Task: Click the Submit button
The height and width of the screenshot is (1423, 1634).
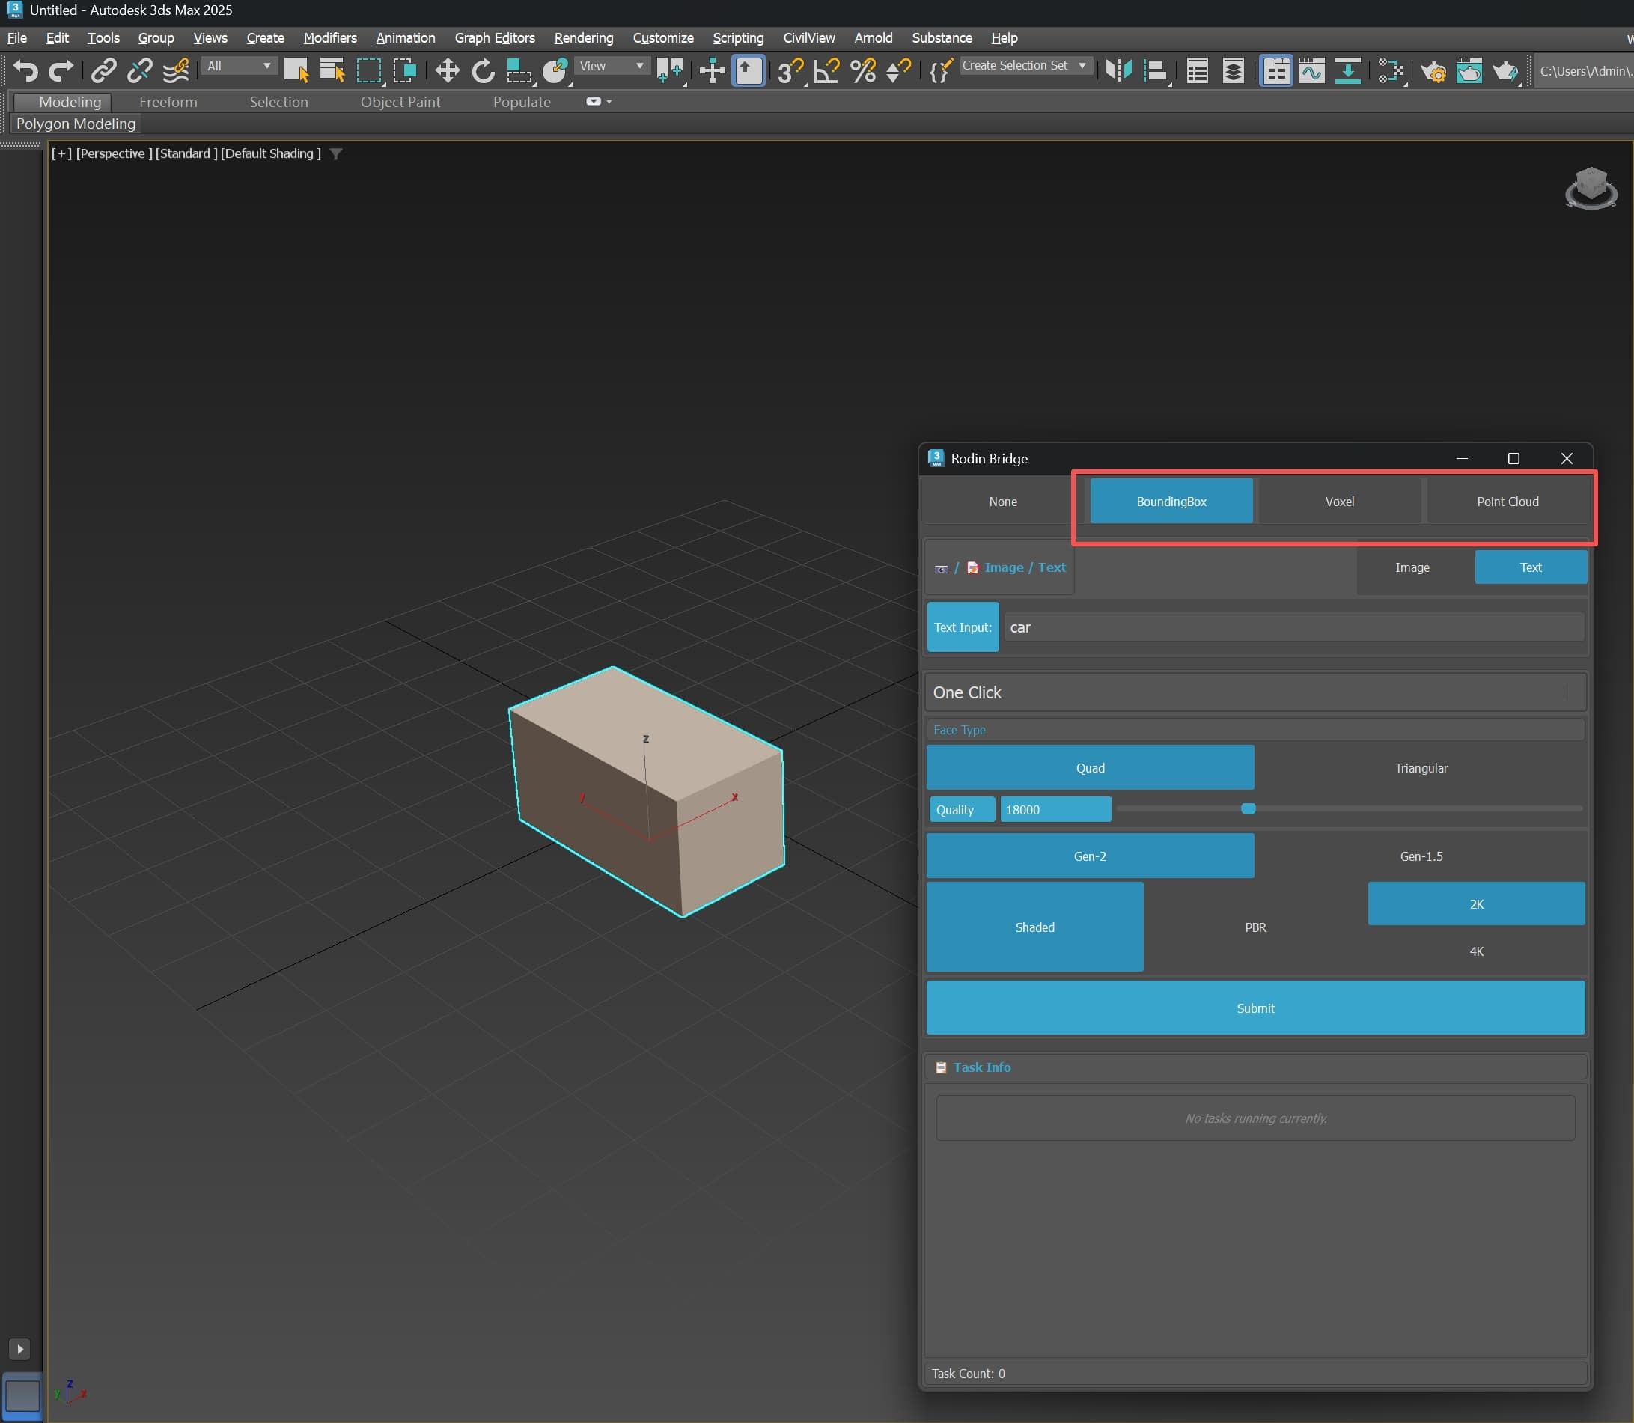Action: pos(1255,1008)
